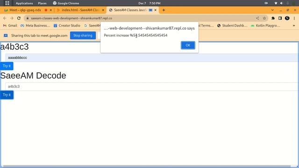The width and height of the screenshot is (299, 168).
Task: Open the Kotlin Playground bookmark
Action: pos(265,26)
